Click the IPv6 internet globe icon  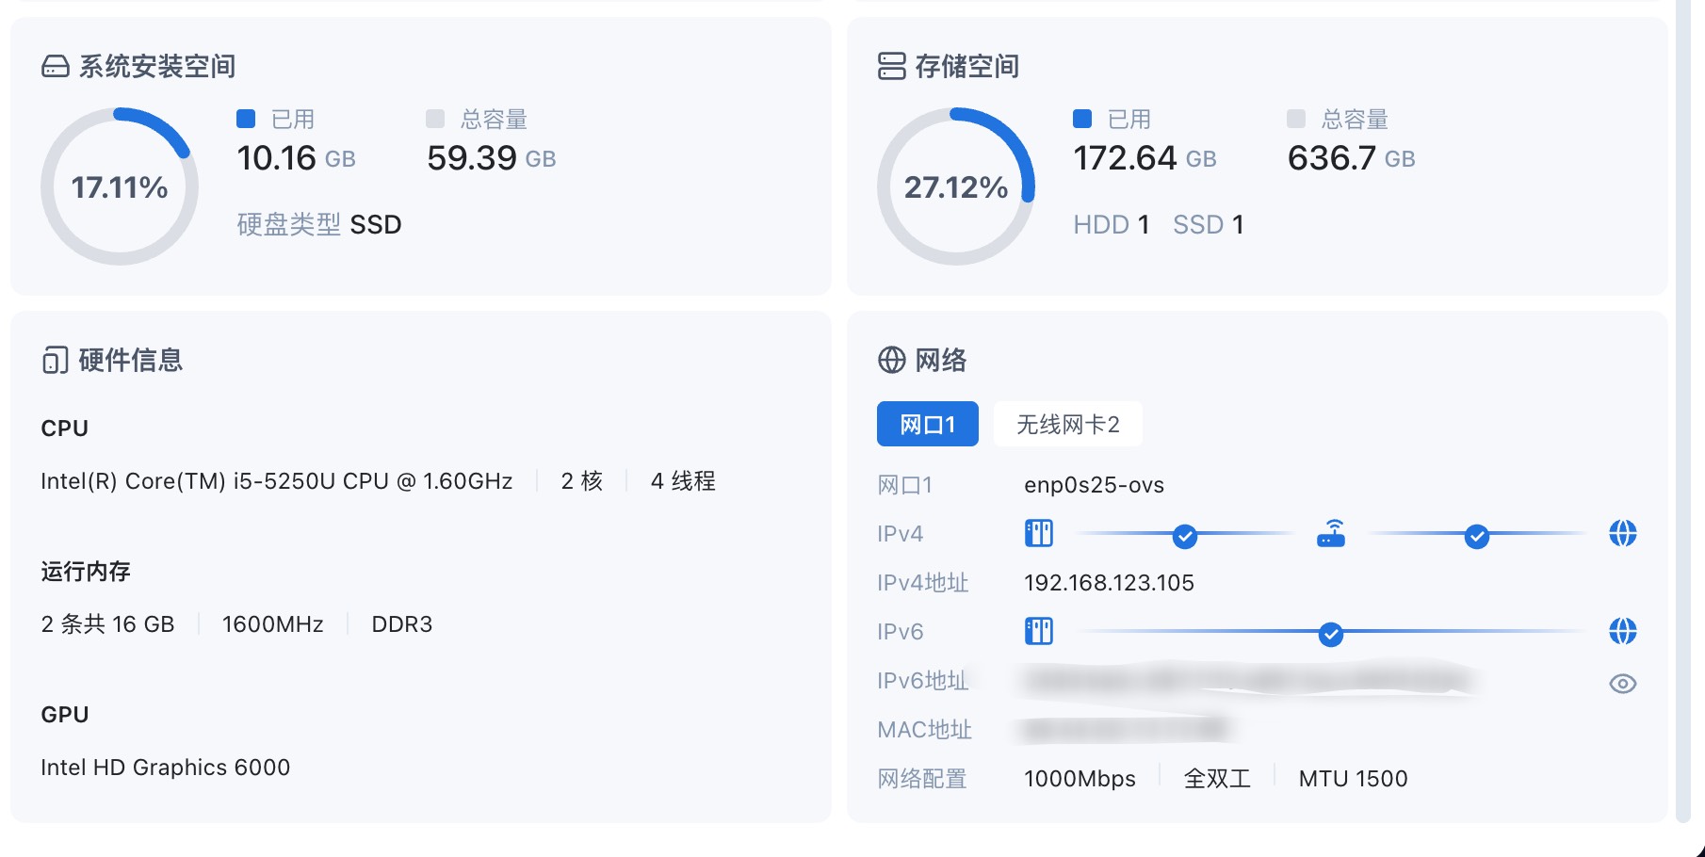pos(1622,631)
